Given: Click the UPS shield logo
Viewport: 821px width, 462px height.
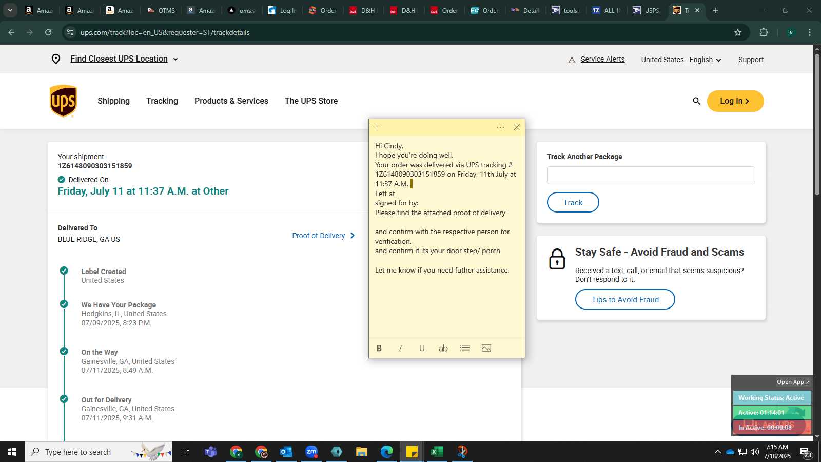Looking at the screenshot, I should point(63,101).
